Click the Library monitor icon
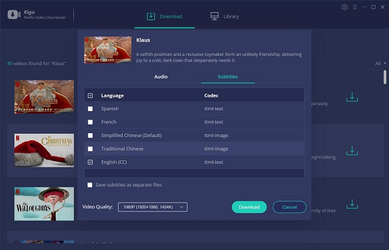The height and width of the screenshot is (250, 389). (x=215, y=16)
